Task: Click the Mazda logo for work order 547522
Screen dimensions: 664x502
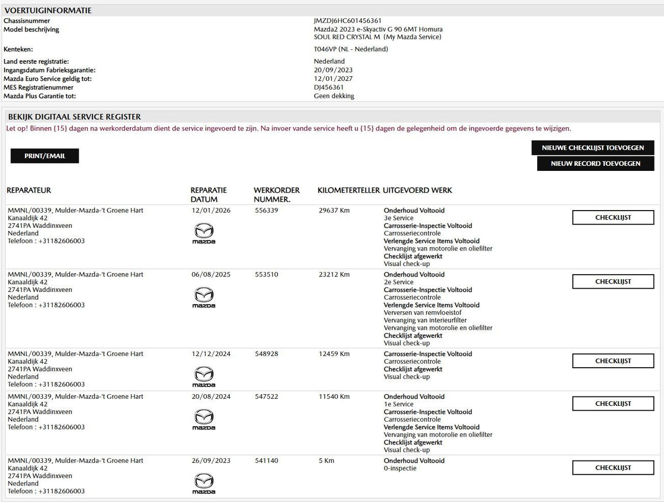Action: 204,420
